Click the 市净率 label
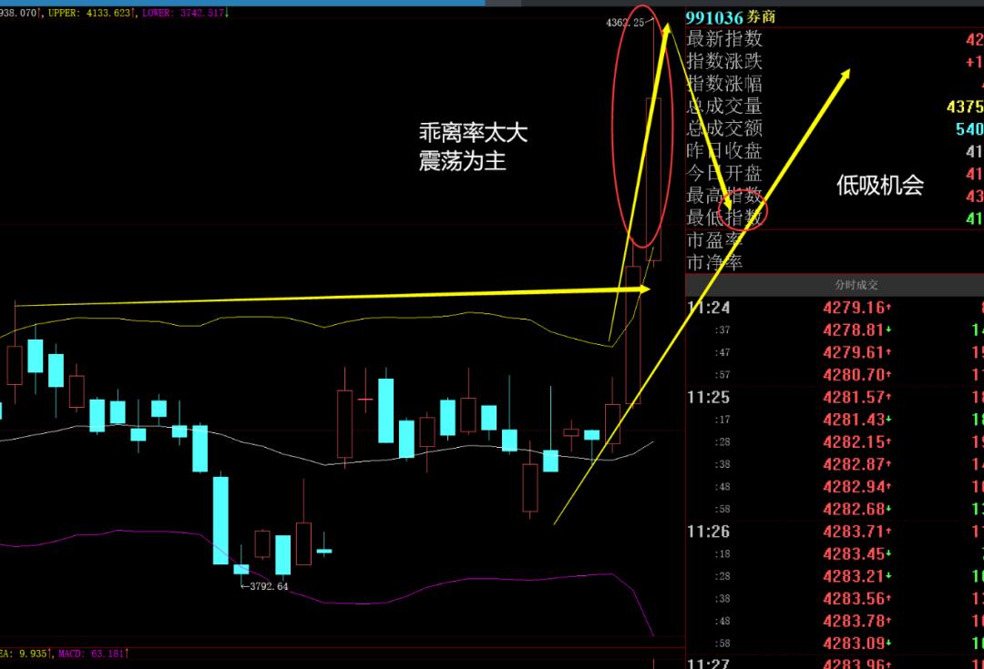Screen dimensions: 984x669 715,263
